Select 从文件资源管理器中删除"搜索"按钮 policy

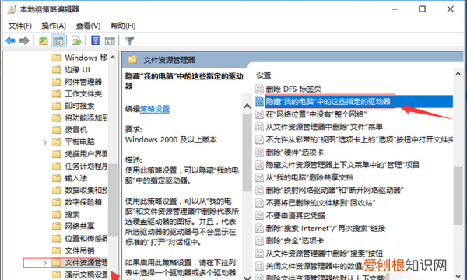pos(324,254)
